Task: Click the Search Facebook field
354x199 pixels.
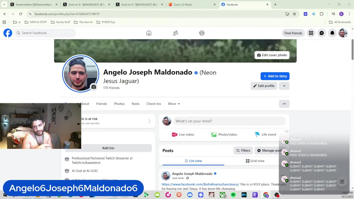Action: tap(45, 33)
